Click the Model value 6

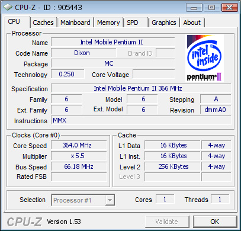click(x=142, y=99)
